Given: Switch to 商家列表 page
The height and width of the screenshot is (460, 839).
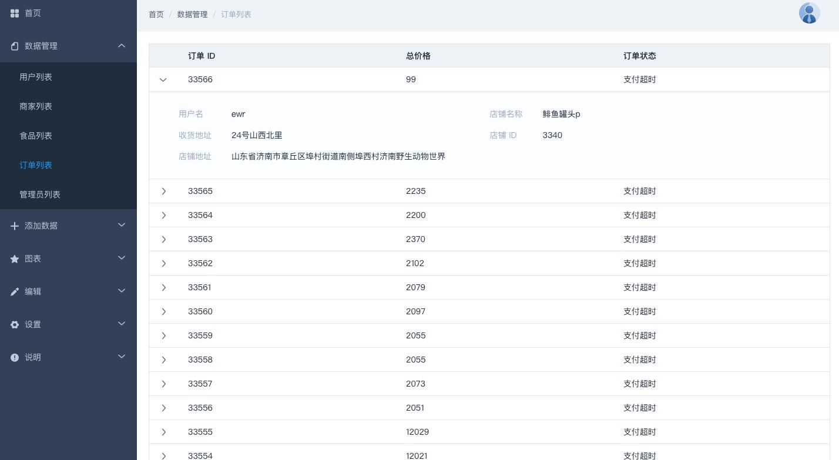Looking at the screenshot, I should click(x=36, y=106).
